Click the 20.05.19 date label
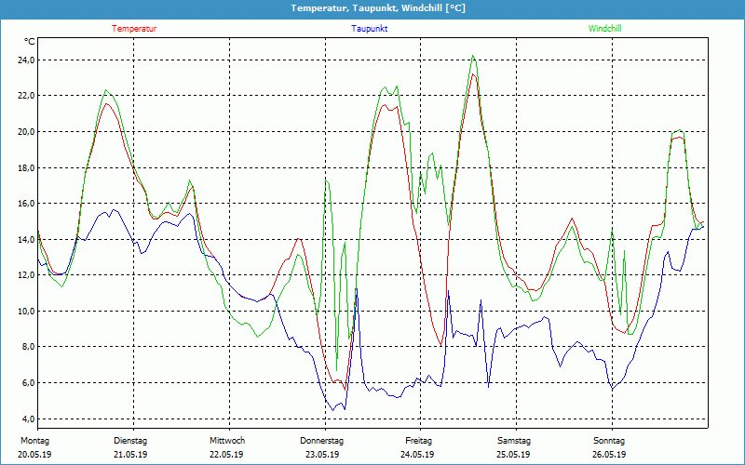745x465 pixels. [x=34, y=455]
